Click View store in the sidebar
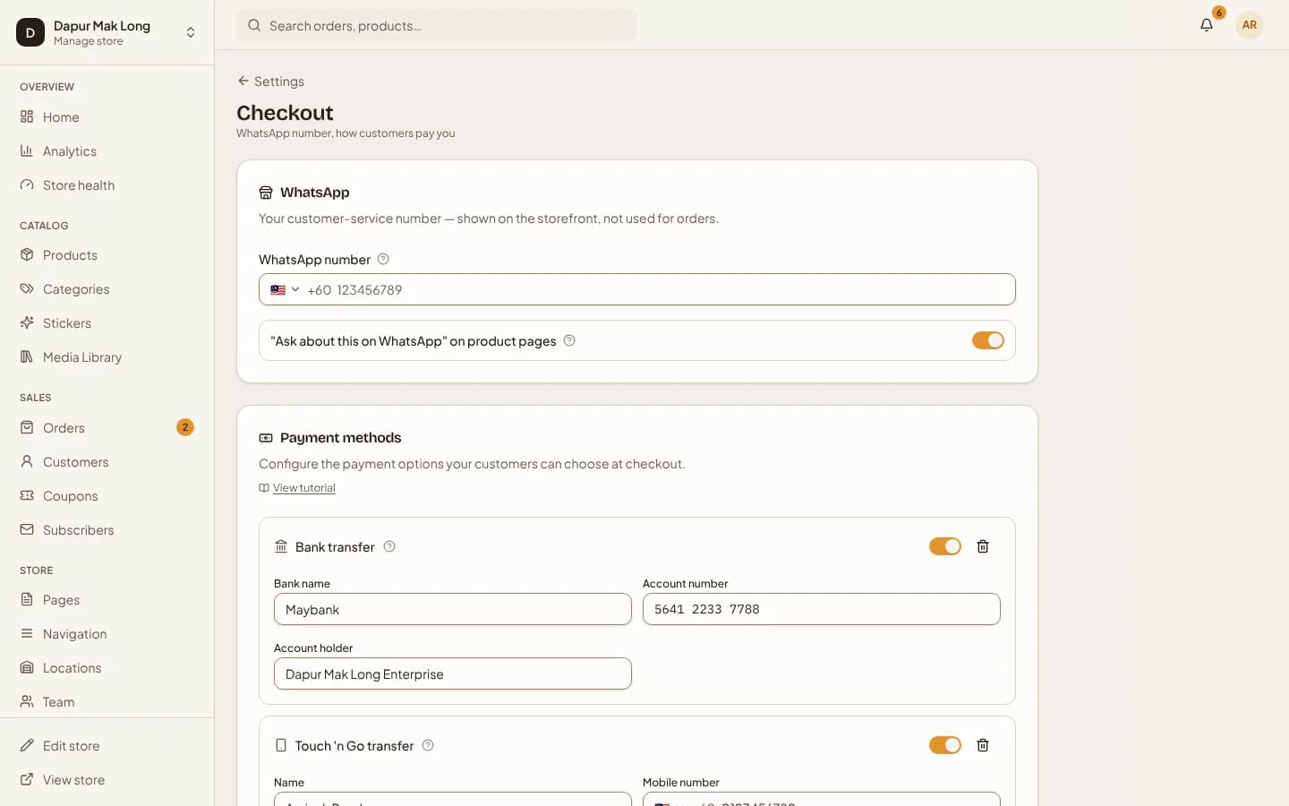The width and height of the screenshot is (1289, 806). 107,780
